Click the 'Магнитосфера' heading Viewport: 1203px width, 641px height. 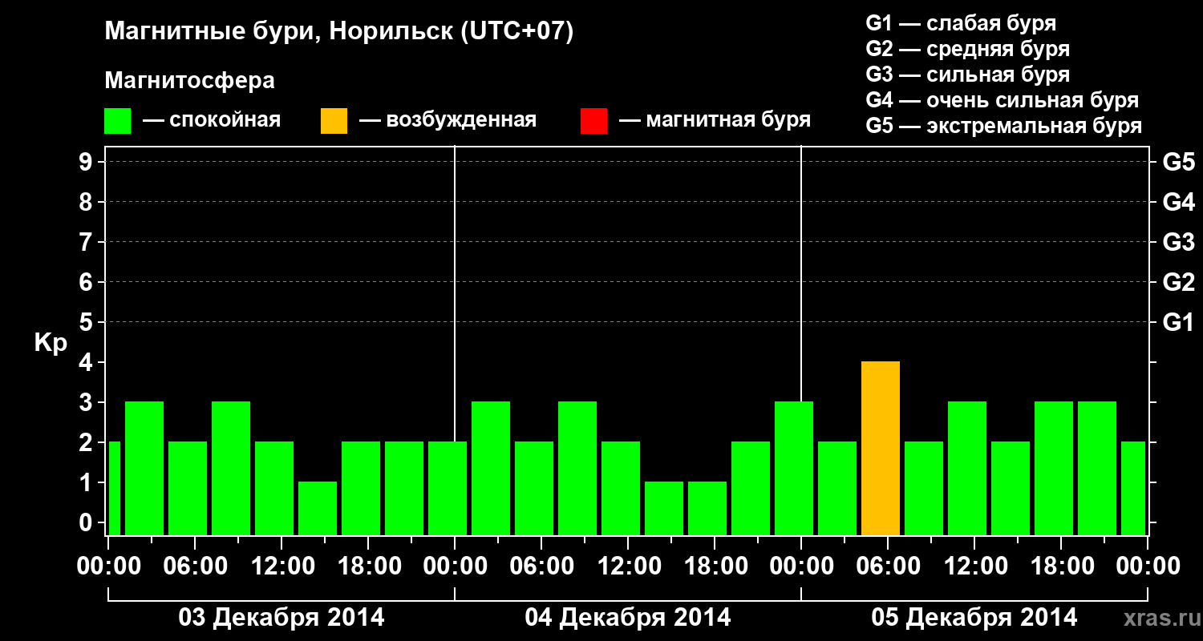coord(190,81)
